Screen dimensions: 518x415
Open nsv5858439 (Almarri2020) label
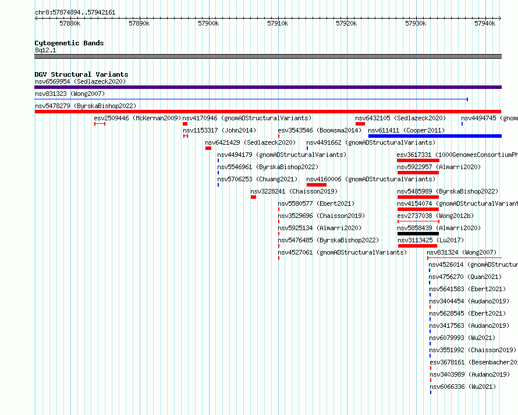click(439, 228)
